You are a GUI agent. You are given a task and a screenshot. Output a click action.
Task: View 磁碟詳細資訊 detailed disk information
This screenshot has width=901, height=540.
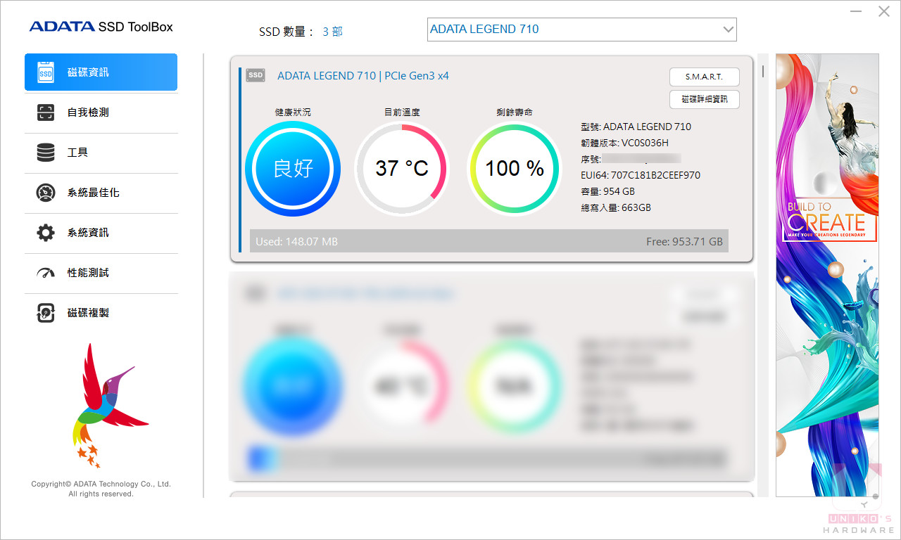click(704, 99)
